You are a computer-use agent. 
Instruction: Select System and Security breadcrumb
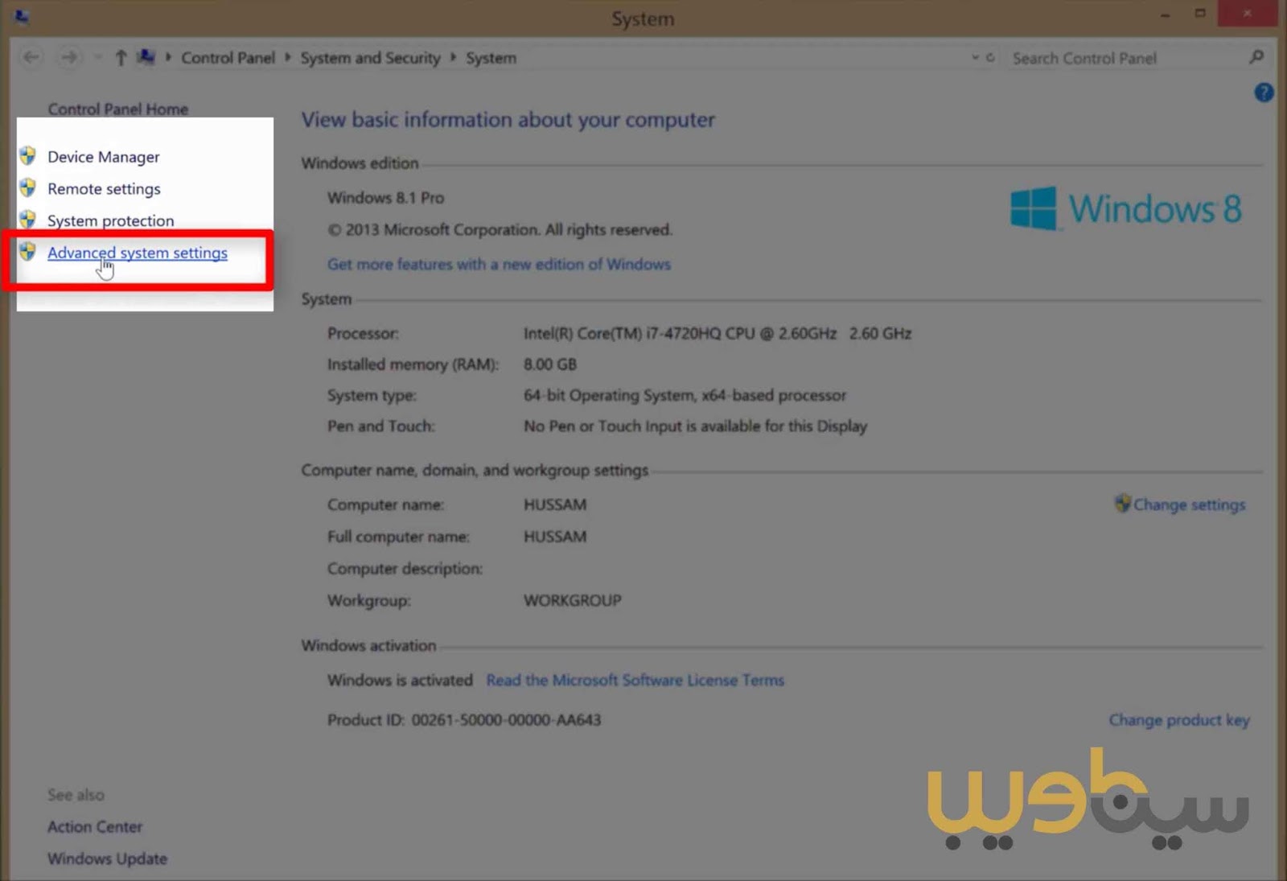[371, 58]
